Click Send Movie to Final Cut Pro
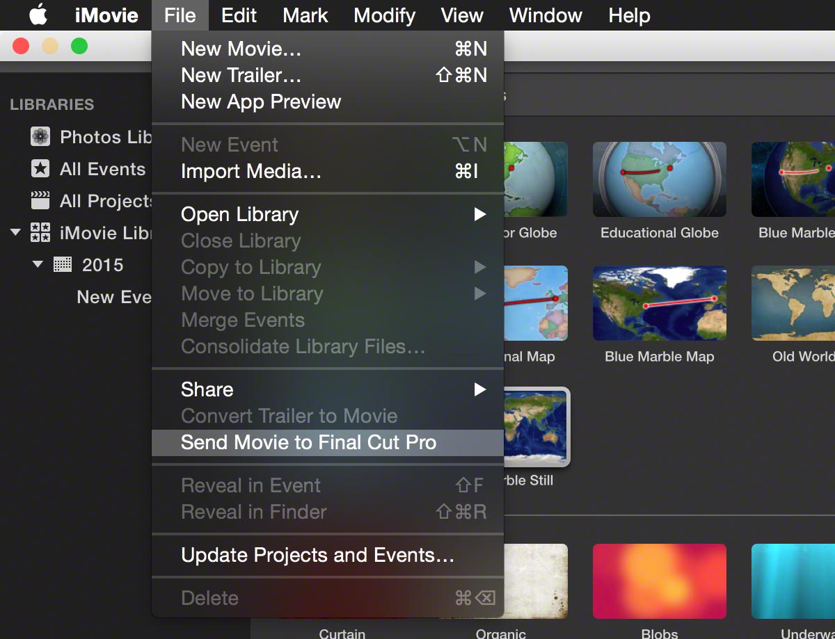This screenshot has width=835, height=639. [328, 442]
